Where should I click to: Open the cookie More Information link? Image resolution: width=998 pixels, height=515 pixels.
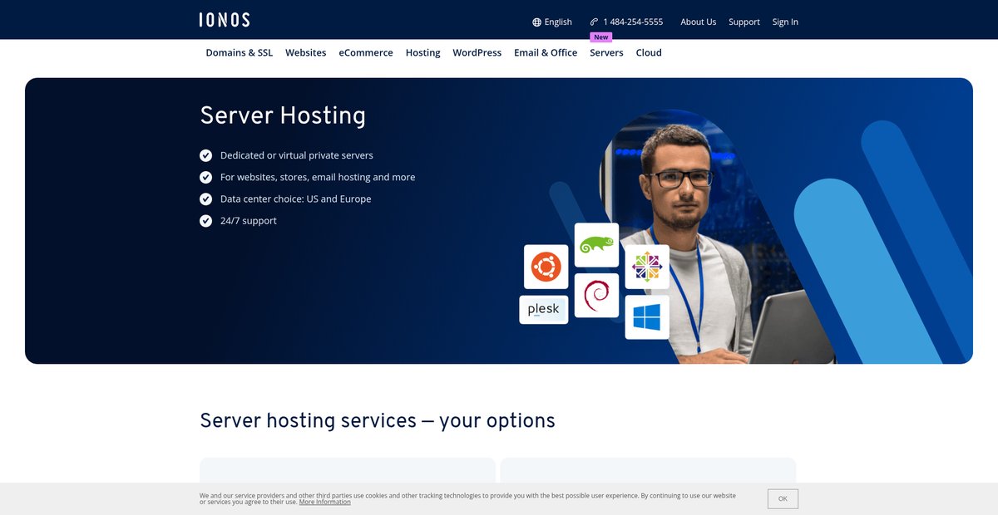click(325, 502)
